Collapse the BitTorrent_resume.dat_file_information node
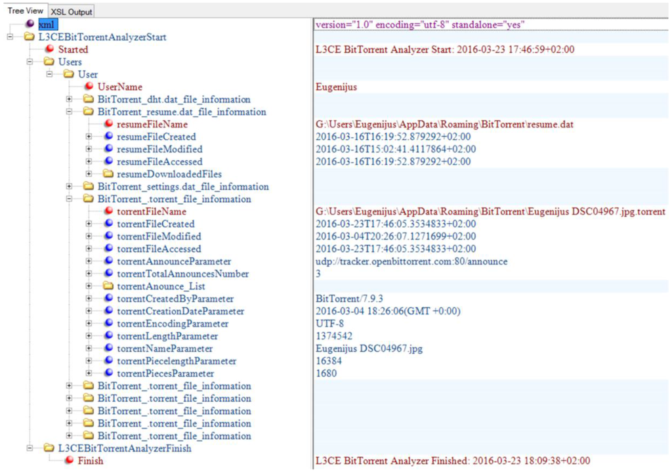This screenshot has height=472, width=672. tap(70, 112)
